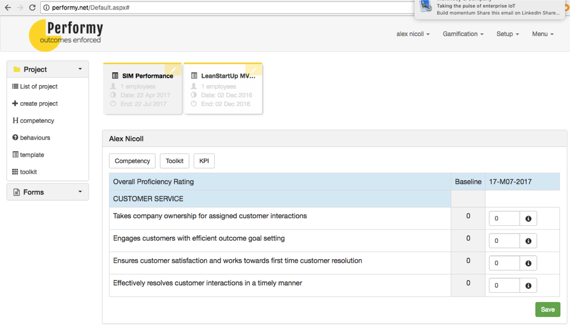Open behaviours in sidebar
Screen dimensions: 570x328
(31, 138)
